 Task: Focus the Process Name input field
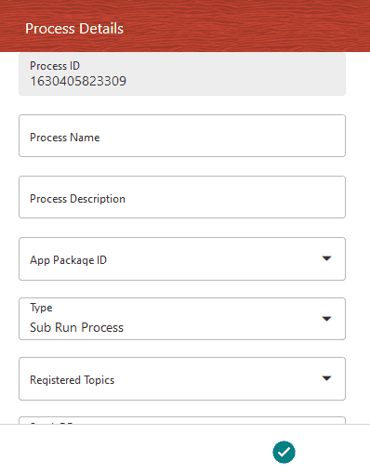click(182, 136)
